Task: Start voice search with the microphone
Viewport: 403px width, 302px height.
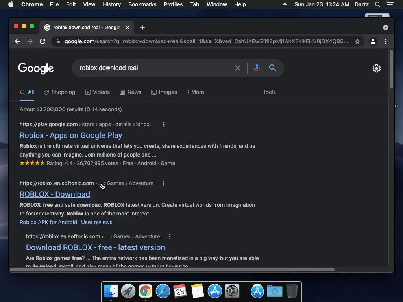Action: click(x=257, y=68)
